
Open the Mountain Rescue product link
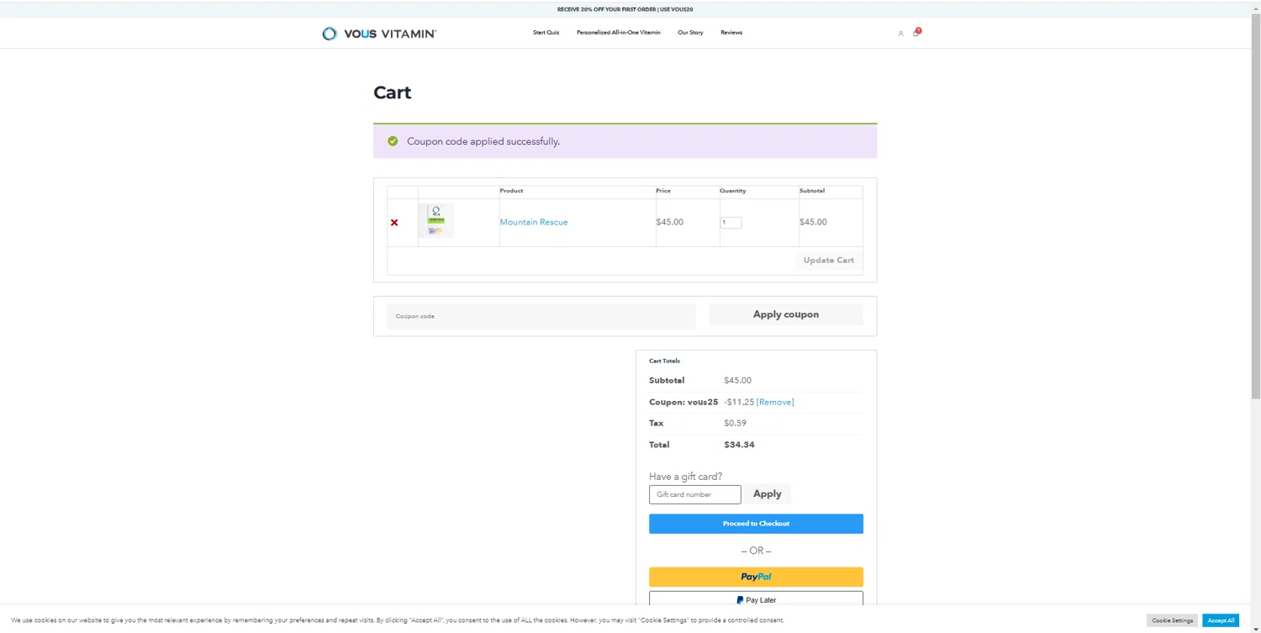pos(534,222)
